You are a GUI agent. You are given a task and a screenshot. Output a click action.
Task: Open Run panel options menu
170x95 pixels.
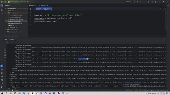162,39
